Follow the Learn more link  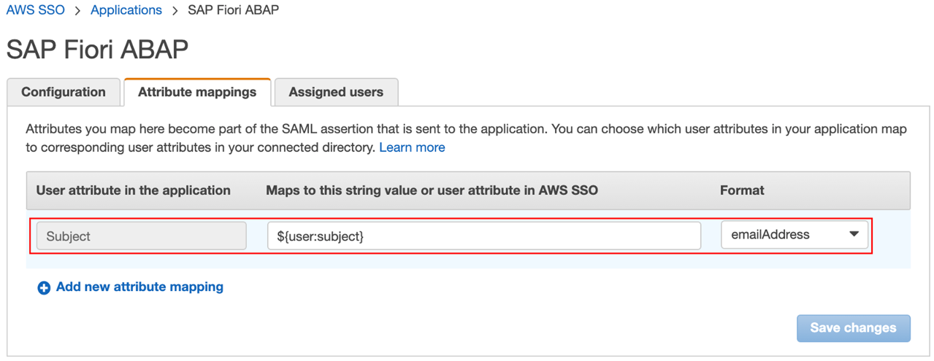[412, 147]
